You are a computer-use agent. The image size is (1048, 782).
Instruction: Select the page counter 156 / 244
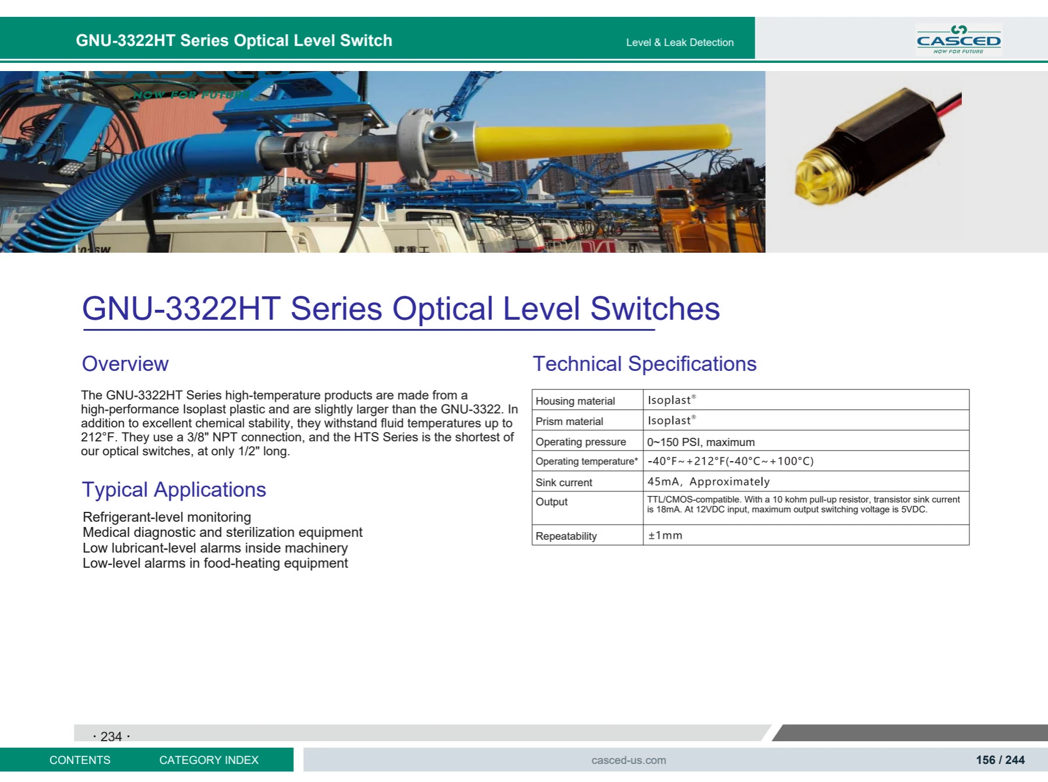1000,760
